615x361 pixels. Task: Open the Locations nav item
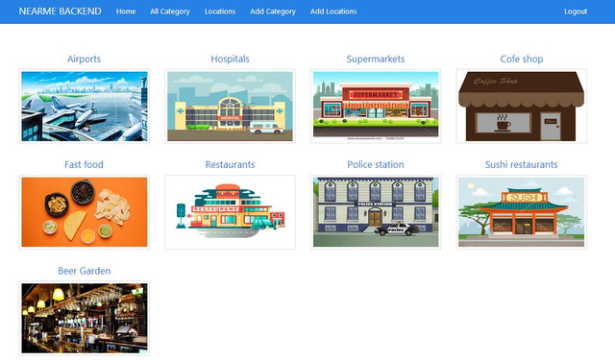coord(220,12)
